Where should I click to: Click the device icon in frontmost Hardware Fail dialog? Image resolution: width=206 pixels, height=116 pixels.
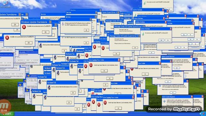coord(49,87)
